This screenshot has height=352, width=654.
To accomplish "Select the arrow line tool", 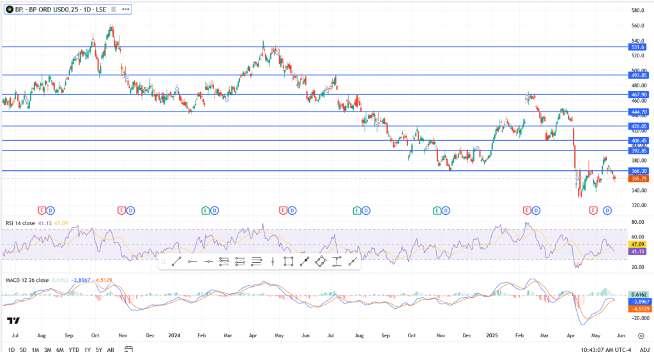I will click(x=305, y=261).
